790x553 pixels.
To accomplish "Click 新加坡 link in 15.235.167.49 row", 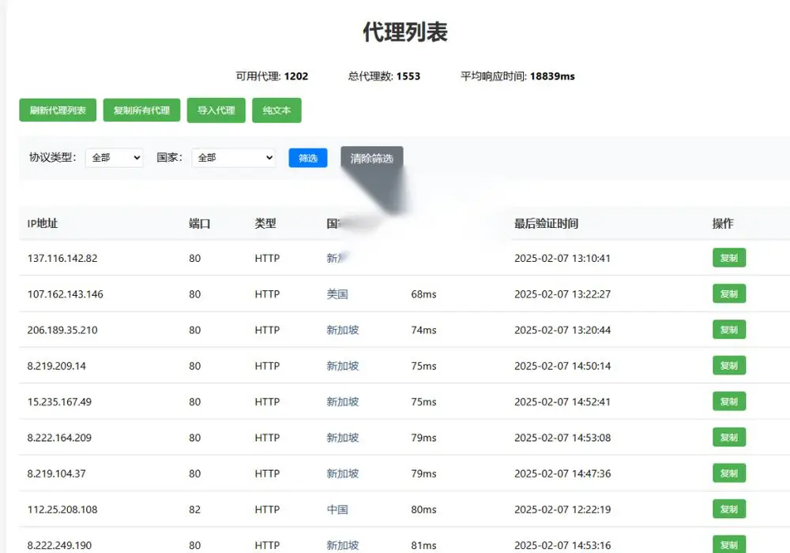I will click(x=343, y=402).
